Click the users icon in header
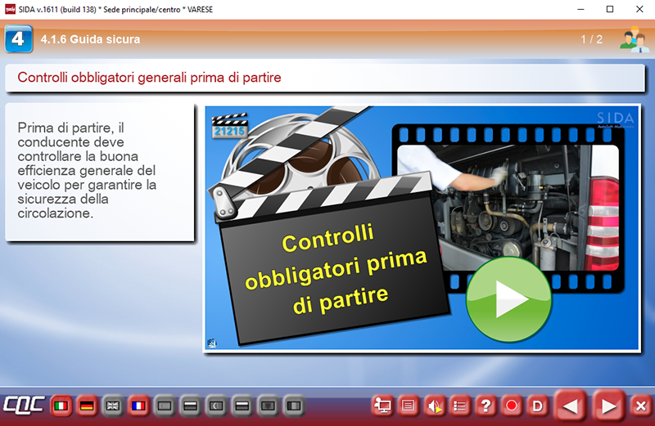655x426 pixels. click(x=633, y=39)
